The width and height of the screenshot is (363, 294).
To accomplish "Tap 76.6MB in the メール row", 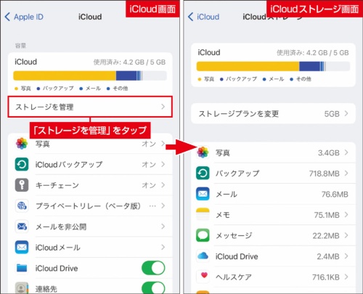I will (x=335, y=194).
